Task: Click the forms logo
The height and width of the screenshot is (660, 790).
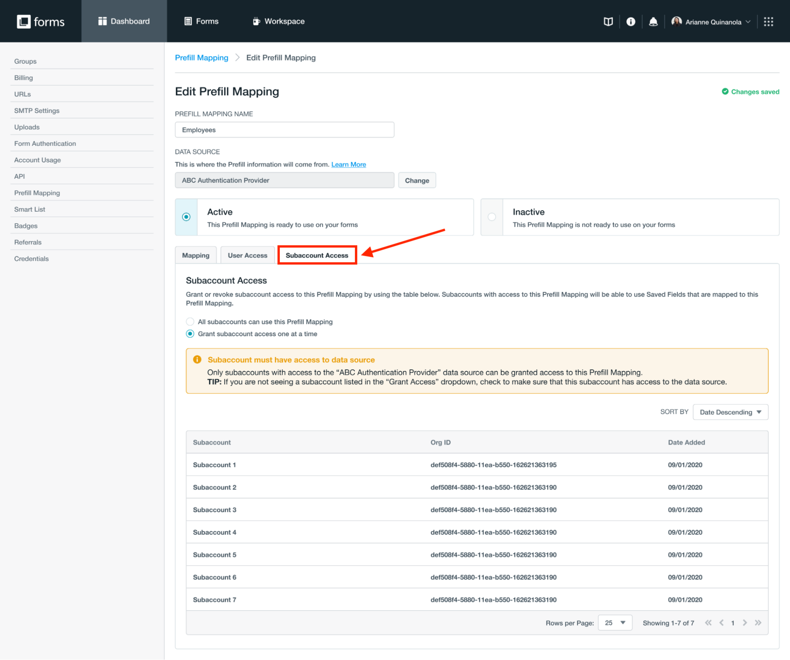Action: pyautogui.click(x=41, y=22)
